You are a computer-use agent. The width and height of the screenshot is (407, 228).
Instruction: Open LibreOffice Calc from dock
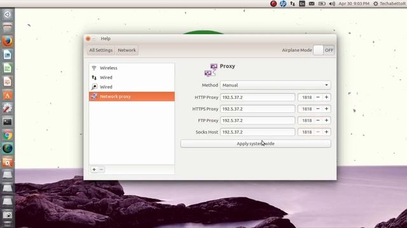click(x=7, y=68)
